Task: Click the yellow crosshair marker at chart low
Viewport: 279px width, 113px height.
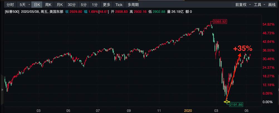Action: click(227, 102)
